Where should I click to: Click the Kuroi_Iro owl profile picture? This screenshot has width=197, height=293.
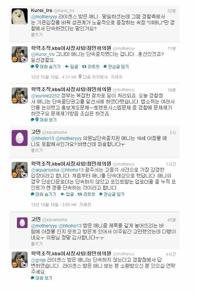20,16
